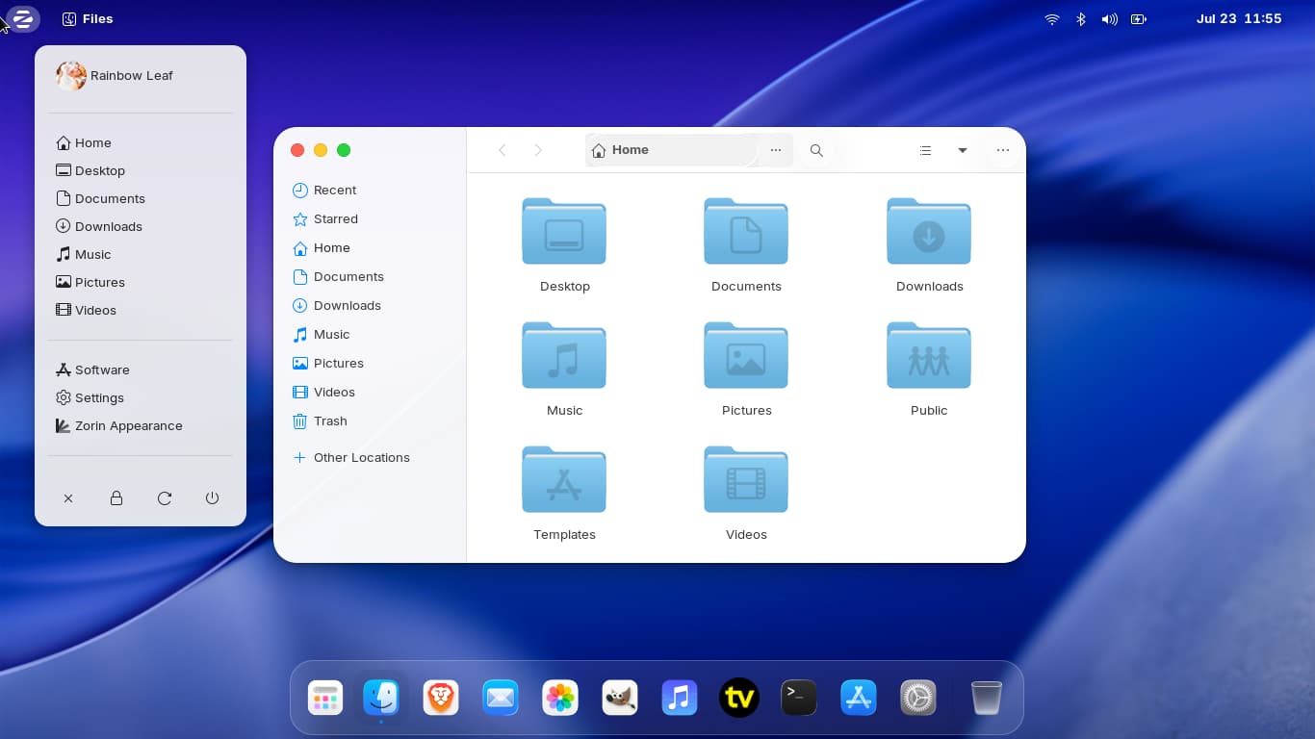Open the Zorin menu logo button
The height and width of the screenshot is (739, 1315).
(22, 18)
